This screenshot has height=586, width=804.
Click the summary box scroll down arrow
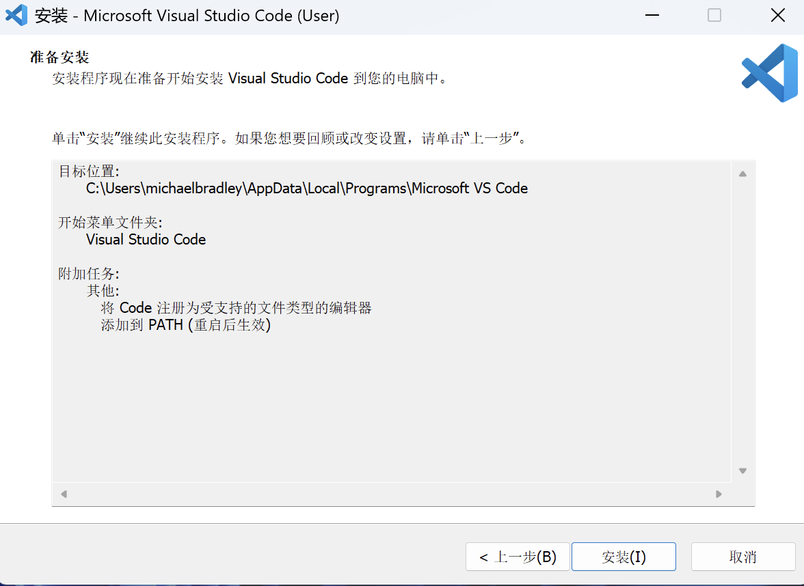(742, 471)
